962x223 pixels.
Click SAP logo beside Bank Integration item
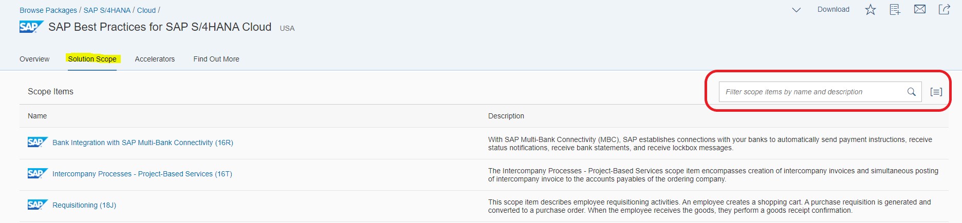(38, 142)
